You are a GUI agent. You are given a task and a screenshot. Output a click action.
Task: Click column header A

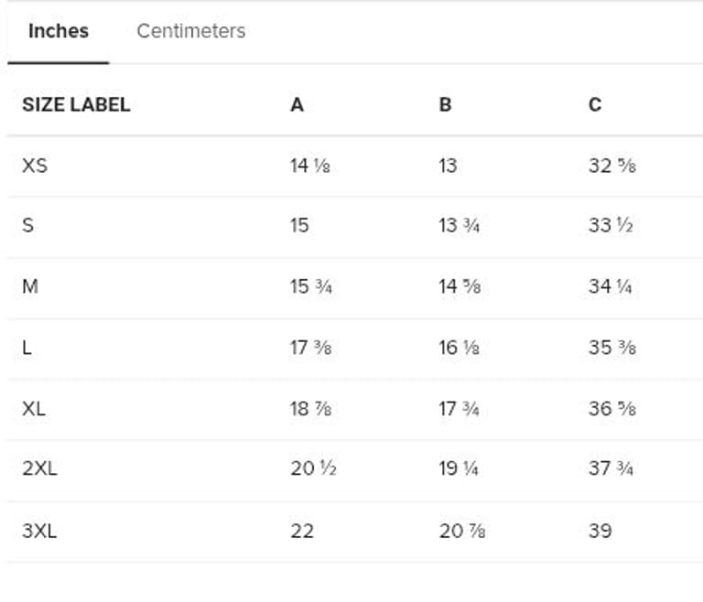tap(297, 104)
